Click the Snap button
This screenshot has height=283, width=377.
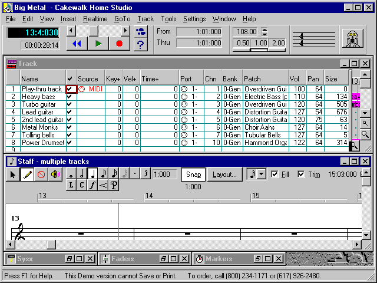pyautogui.click(x=194, y=175)
